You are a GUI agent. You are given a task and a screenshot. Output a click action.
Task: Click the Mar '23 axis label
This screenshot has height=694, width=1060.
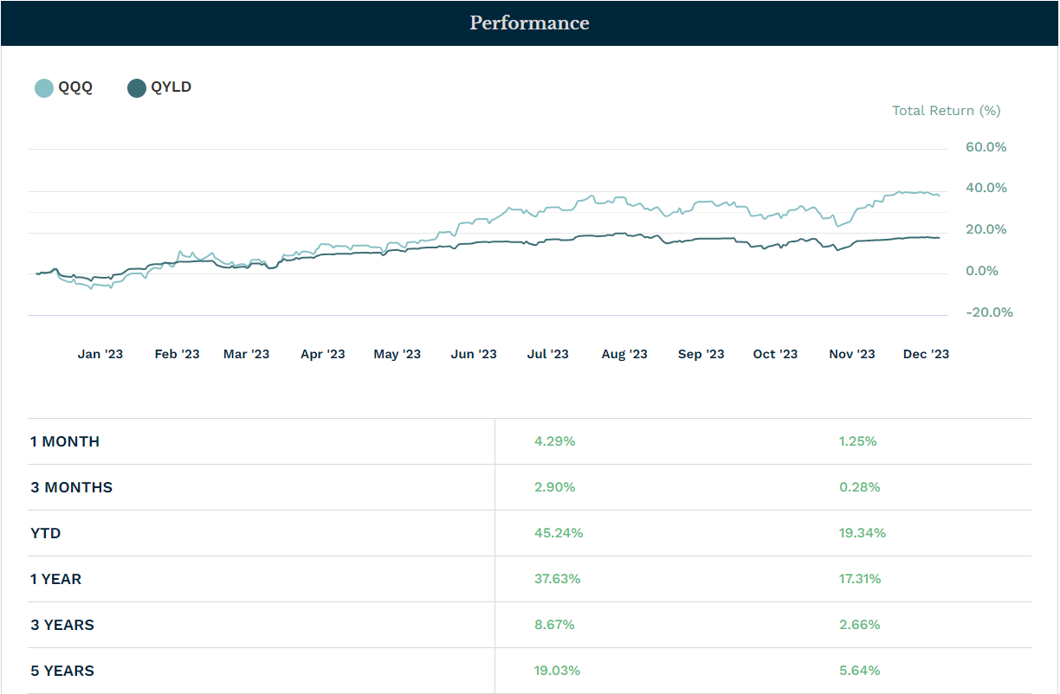click(x=247, y=354)
